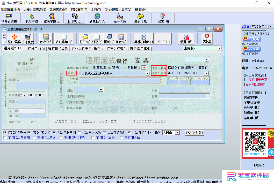The width and height of the screenshot is (274, 183).
Task: Click the 重复打印 reprint icon
Action: click(186, 39)
